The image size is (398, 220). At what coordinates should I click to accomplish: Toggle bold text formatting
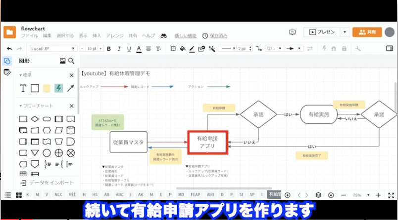[108, 49]
